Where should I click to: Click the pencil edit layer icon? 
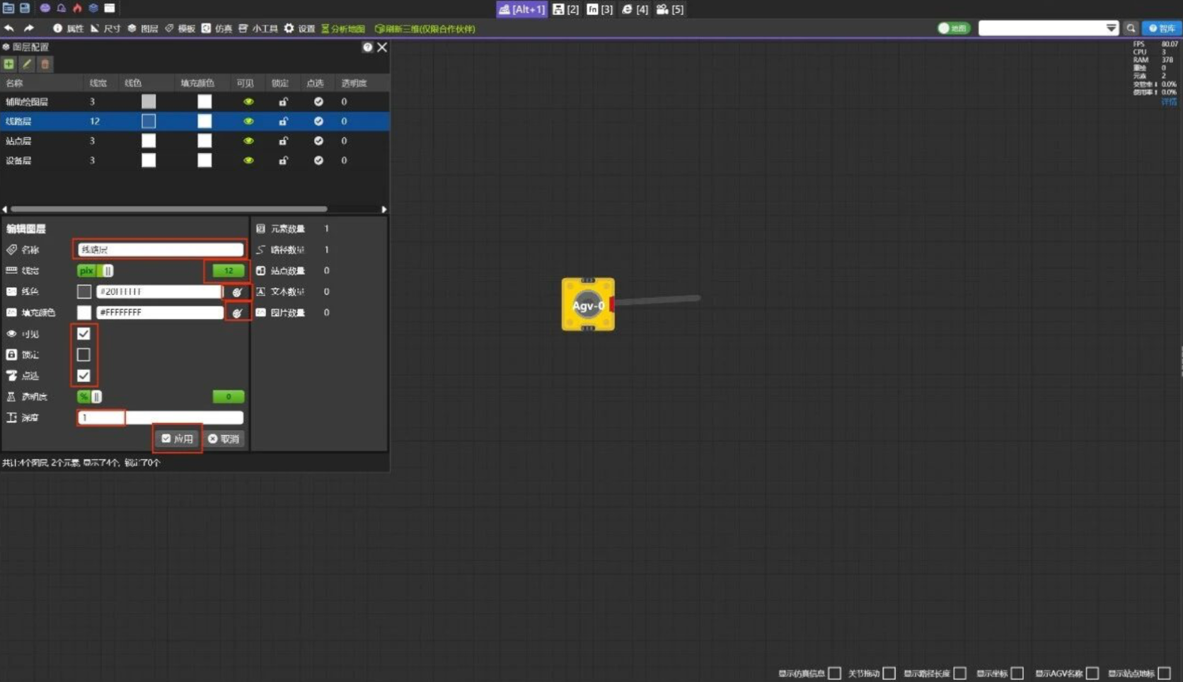pyautogui.click(x=27, y=64)
